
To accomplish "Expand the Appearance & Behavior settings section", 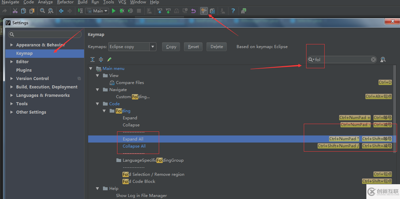I will (12, 45).
